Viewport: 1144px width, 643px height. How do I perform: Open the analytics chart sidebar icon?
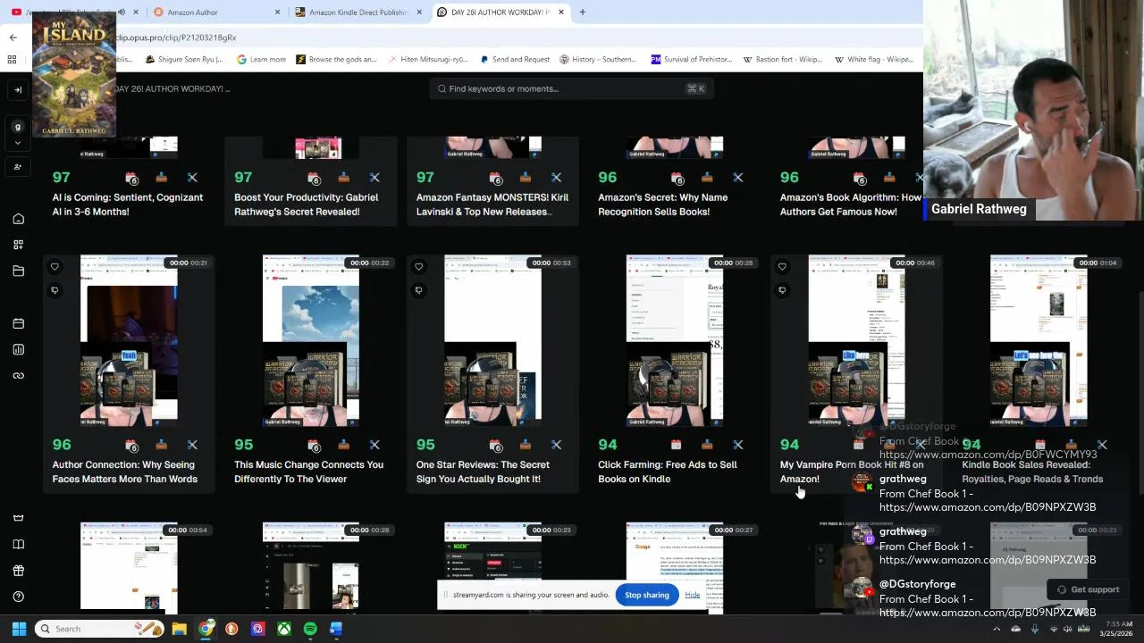point(18,349)
